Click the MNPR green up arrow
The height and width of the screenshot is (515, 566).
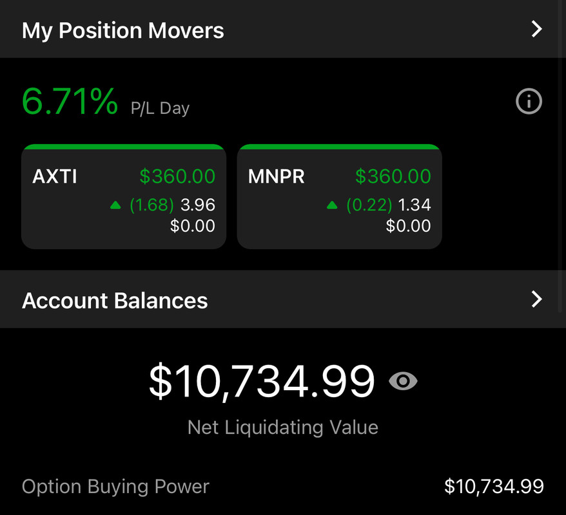click(x=332, y=205)
